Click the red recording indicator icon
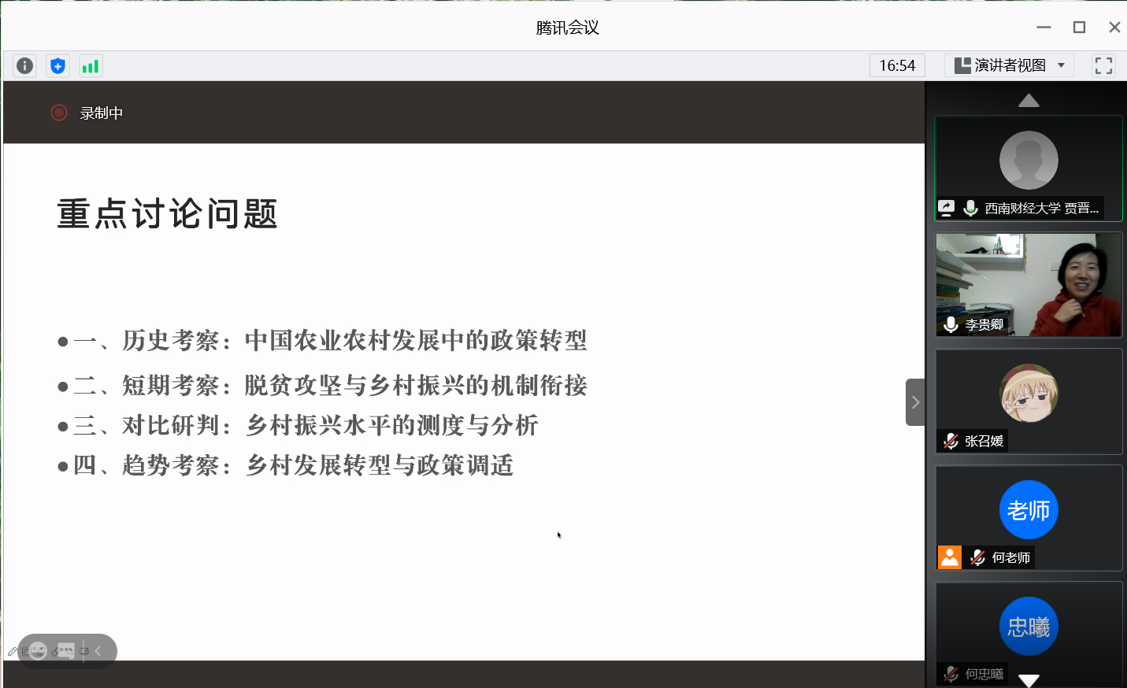This screenshot has width=1127, height=688. [59, 113]
